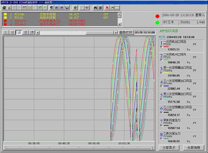Image resolution: width=208 pixels, height=153 pixels.
Task: Click the first blue printer-like icon
Action: pyautogui.click(x=57, y=8)
